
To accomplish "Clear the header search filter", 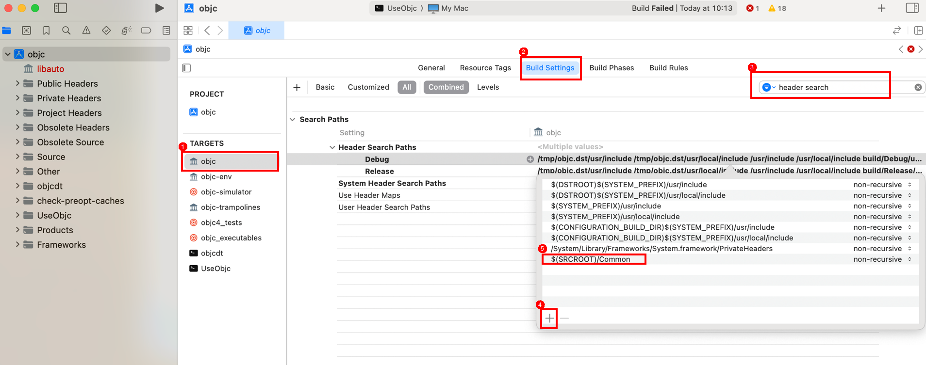I will (x=918, y=87).
